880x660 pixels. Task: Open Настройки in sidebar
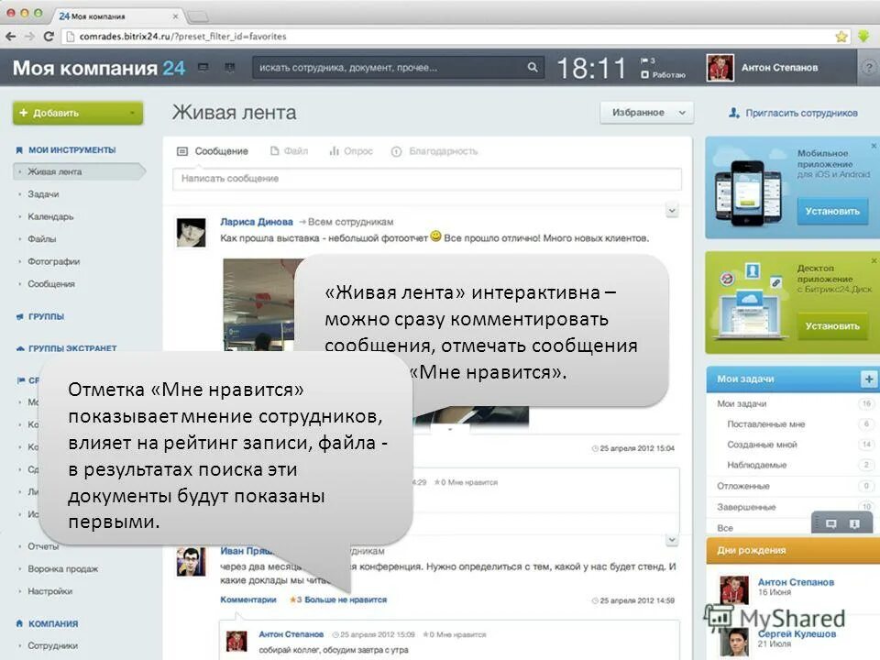[x=49, y=591]
